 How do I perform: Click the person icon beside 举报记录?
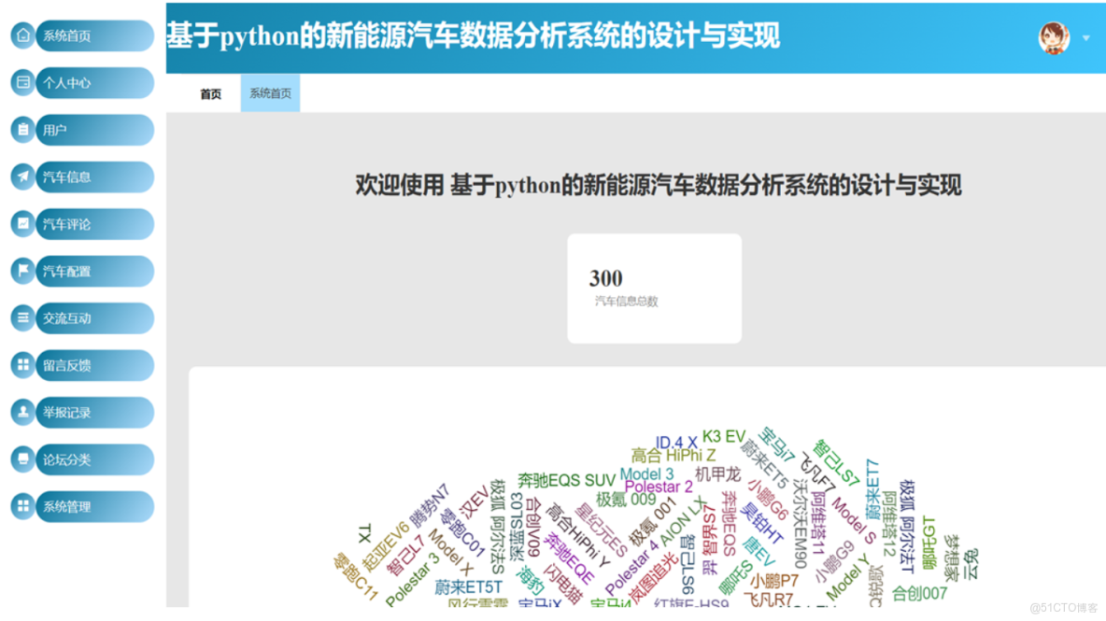tap(21, 412)
